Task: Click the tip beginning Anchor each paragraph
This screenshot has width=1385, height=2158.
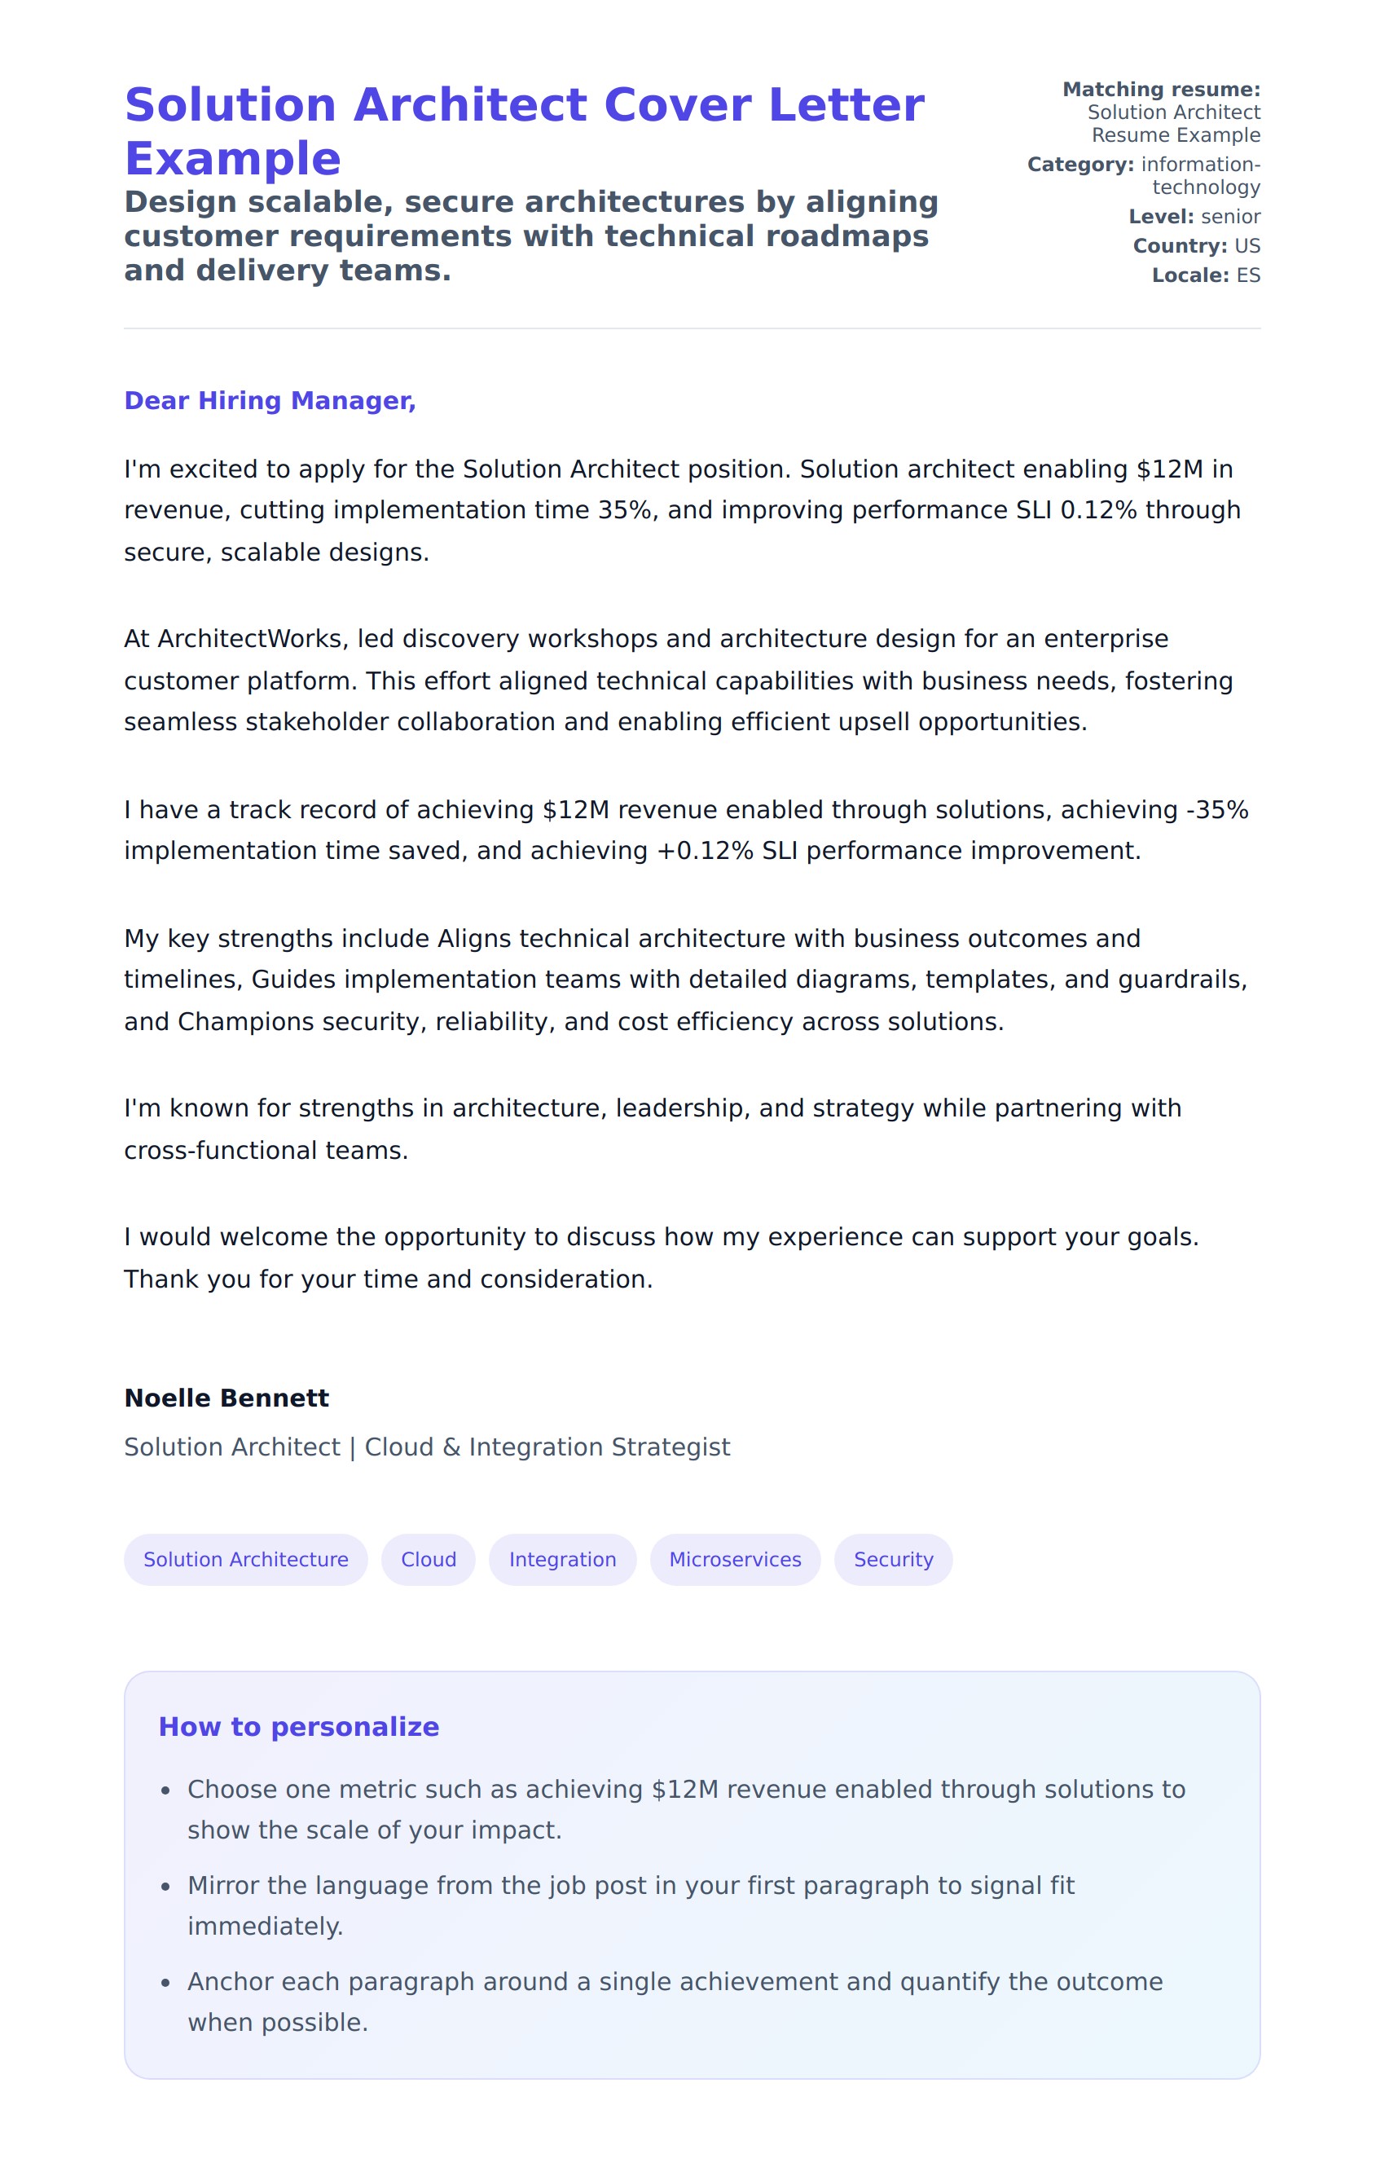Action: (x=675, y=2002)
